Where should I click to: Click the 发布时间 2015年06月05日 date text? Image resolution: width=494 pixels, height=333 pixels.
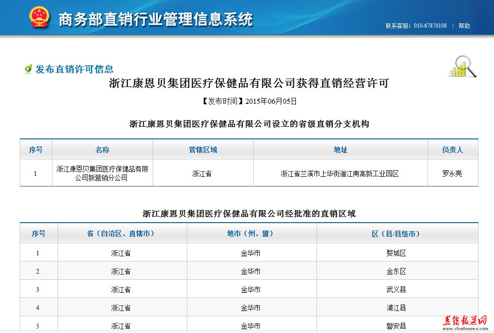click(249, 101)
